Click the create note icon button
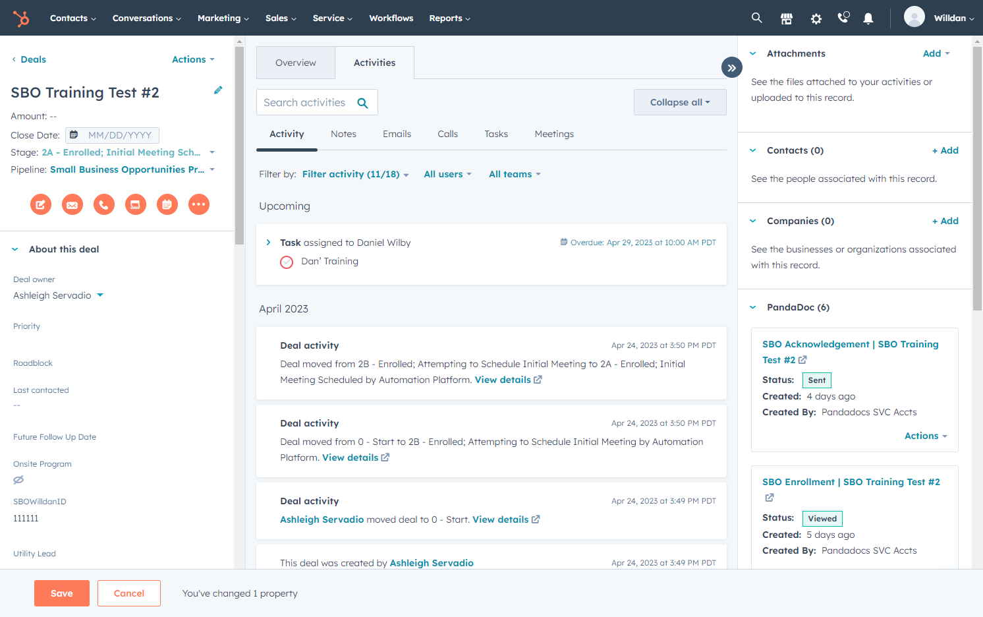983x617 pixels. click(x=41, y=204)
